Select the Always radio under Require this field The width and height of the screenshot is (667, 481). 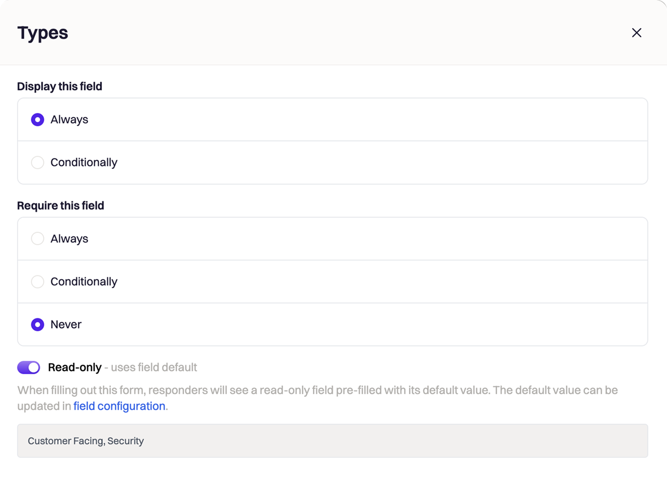38,238
